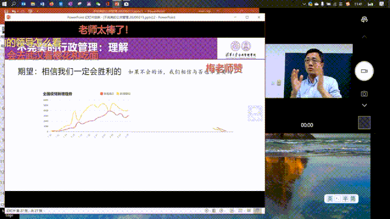Click the PowerPoint logo in reading view title bar

9,17
